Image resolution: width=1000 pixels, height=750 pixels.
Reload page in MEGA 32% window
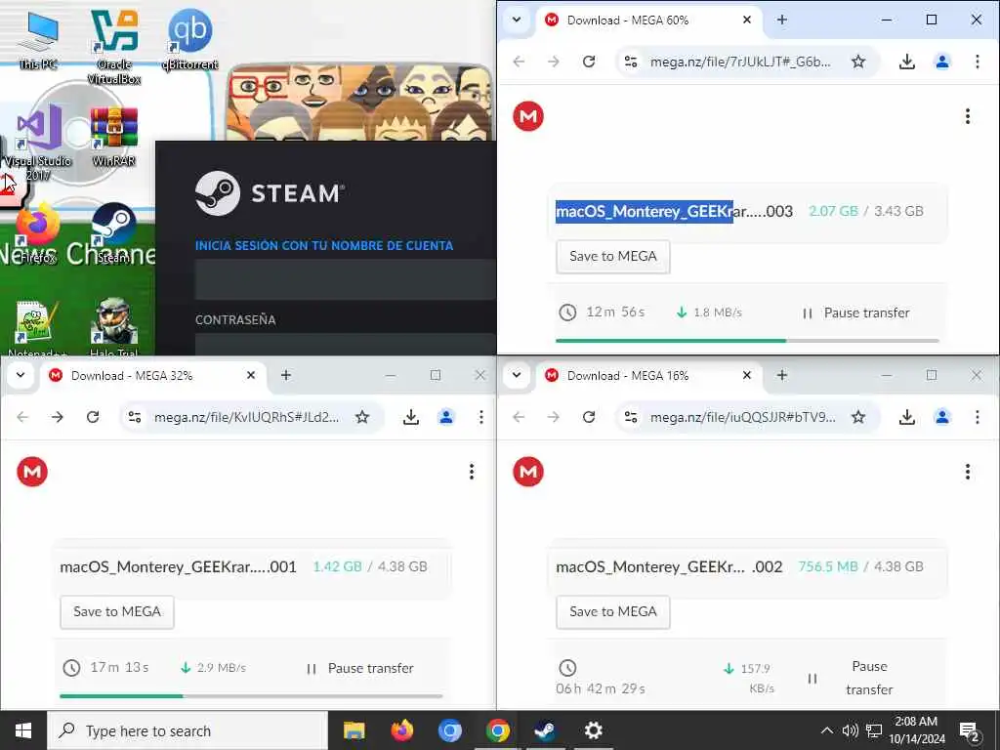93,417
